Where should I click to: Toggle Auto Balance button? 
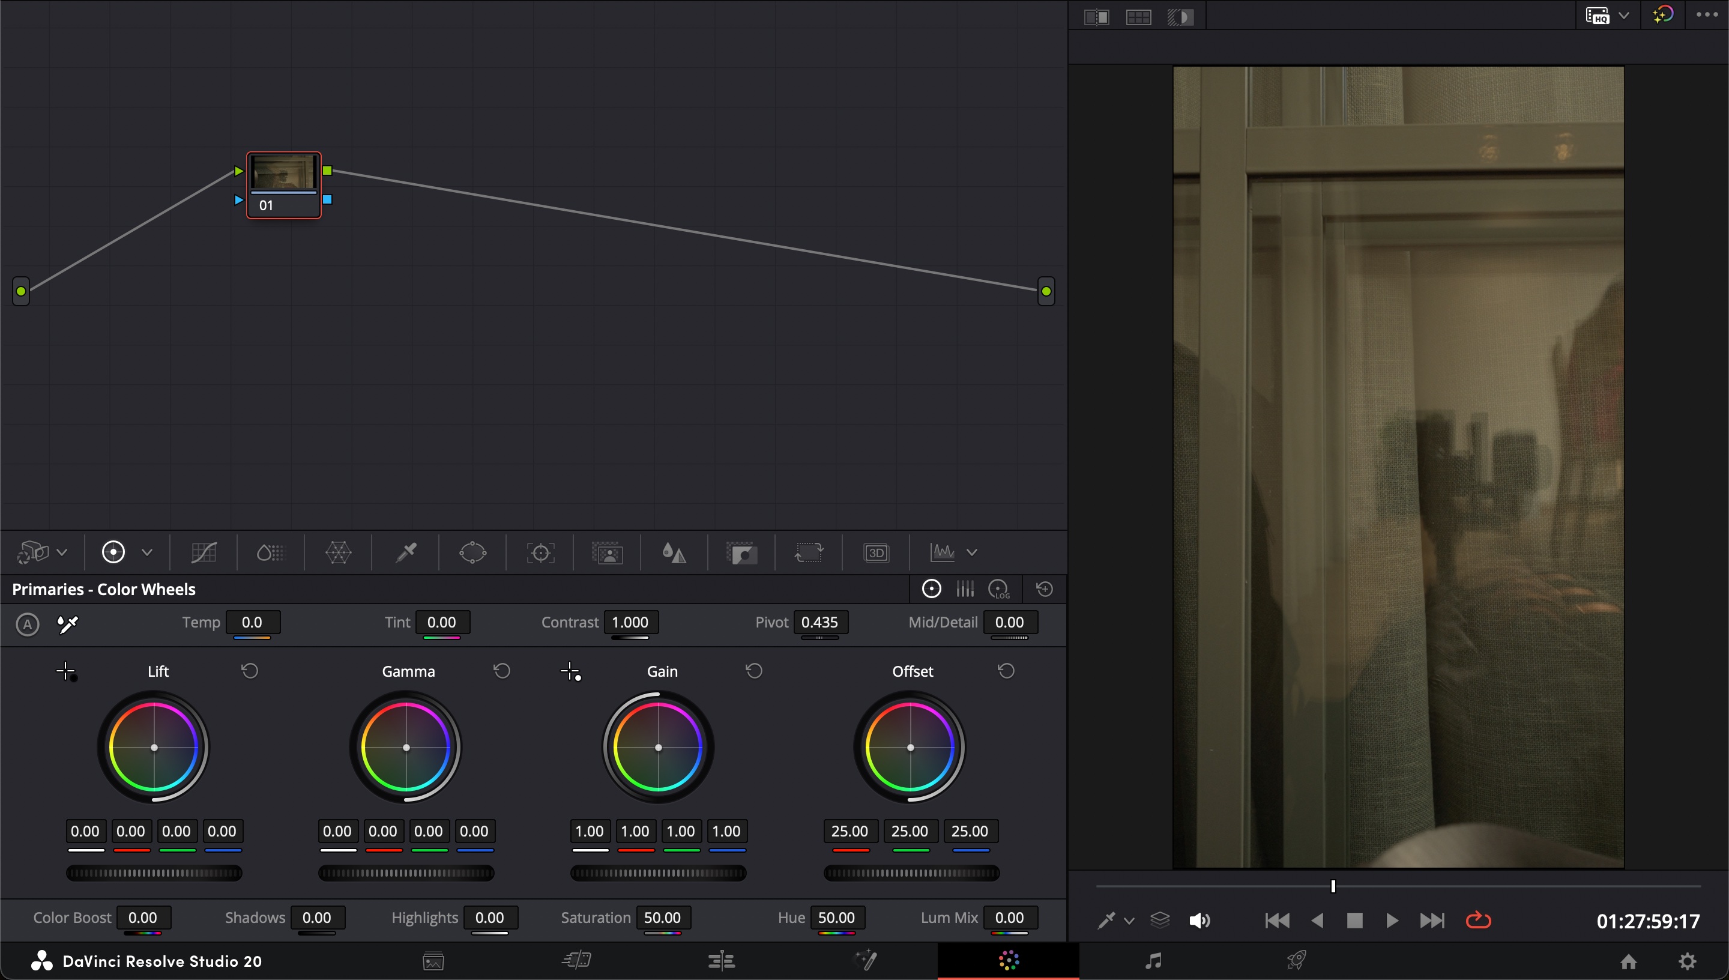pyautogui.click(x=27, y=624)
